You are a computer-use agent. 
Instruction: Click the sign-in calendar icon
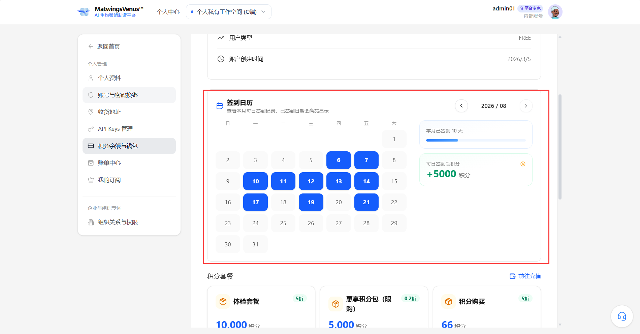pyautogui.click(x=220, y=106)
